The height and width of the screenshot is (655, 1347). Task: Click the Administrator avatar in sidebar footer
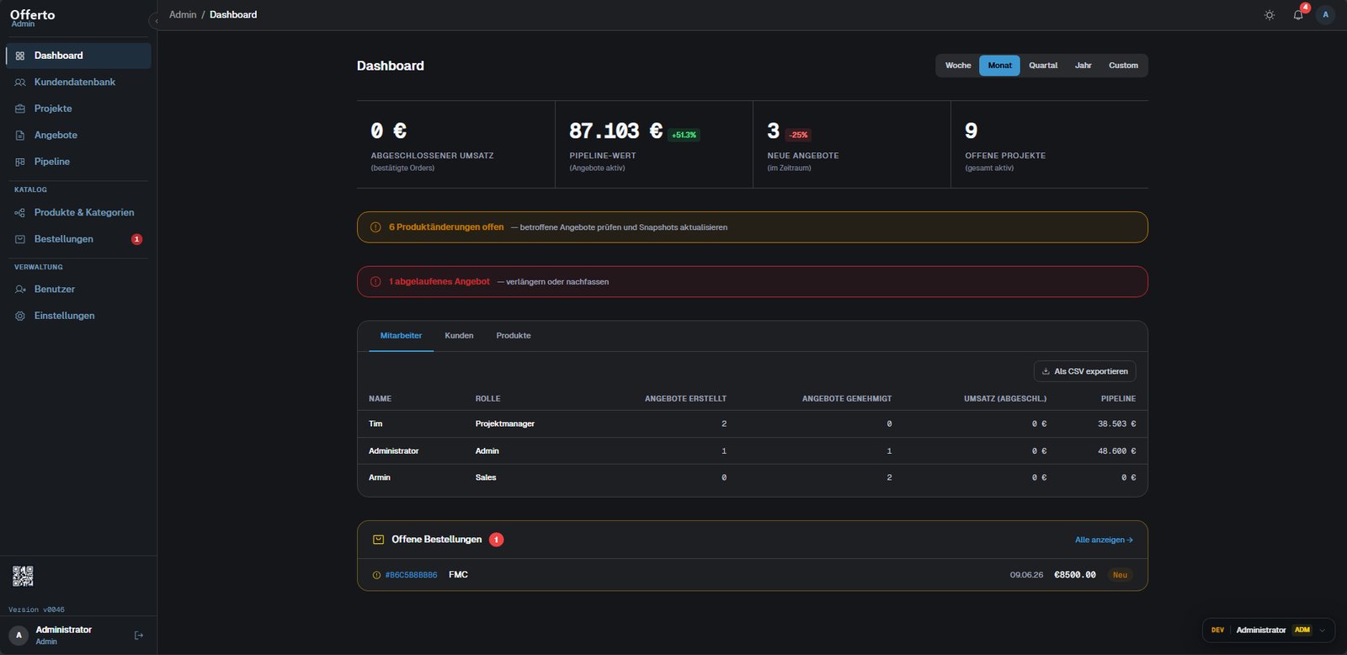pyautogui.click(x=19, y=636)
